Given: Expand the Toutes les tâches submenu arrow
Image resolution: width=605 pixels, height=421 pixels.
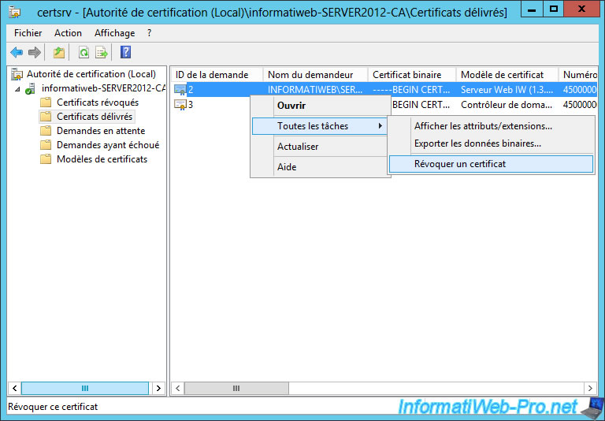Looking at the screenshot, I should [381, 126].
